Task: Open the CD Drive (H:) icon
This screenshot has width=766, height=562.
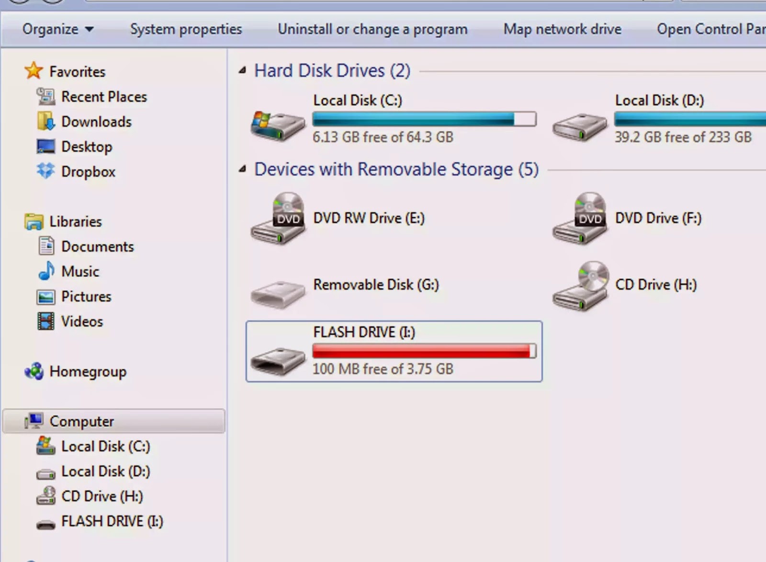Action: [x=580, y=286]
